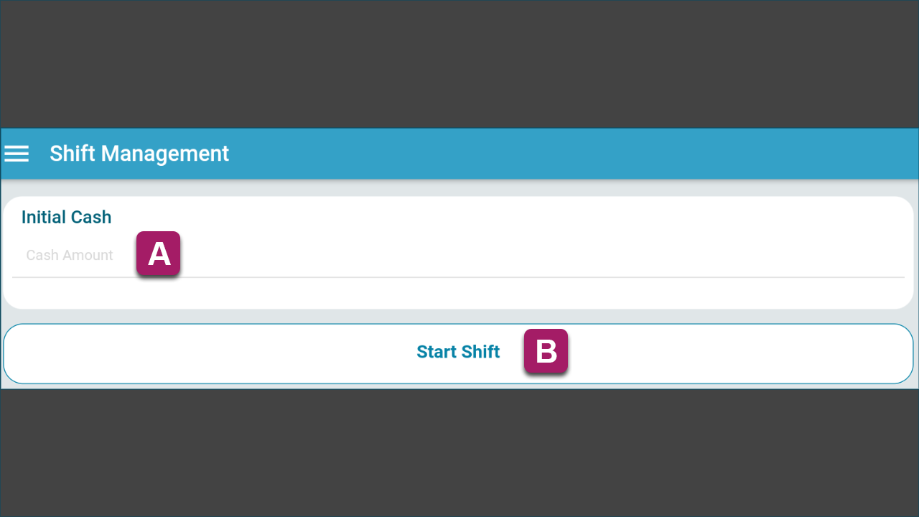Click the Shift Management header title
The image size is (919, 517).
139,154
